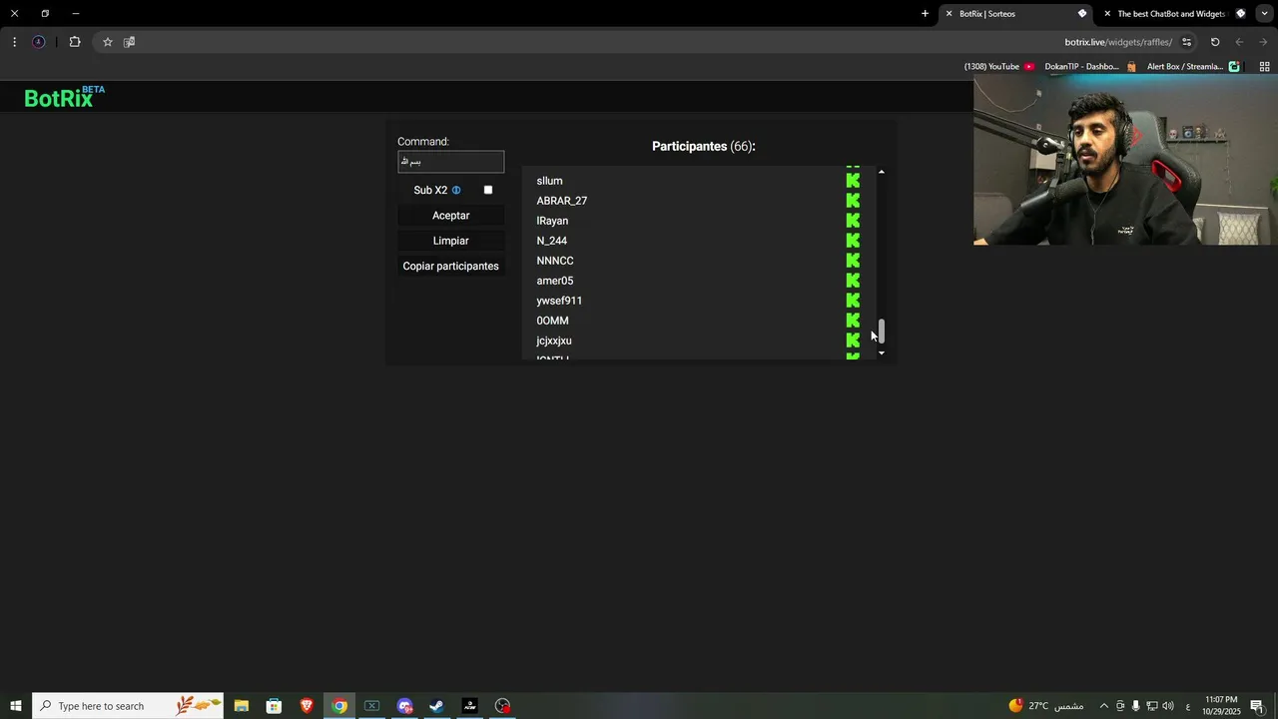This screenshot has width=1278, height=719.
Task: Open the volume control in system tray
Action: [1168, 706]
